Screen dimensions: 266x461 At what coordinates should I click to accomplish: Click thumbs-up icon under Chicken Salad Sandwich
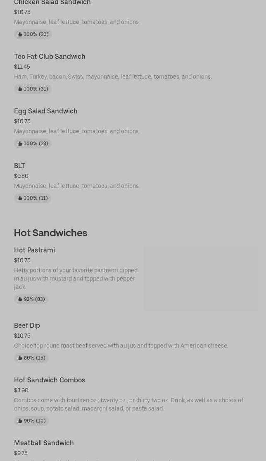20,34
